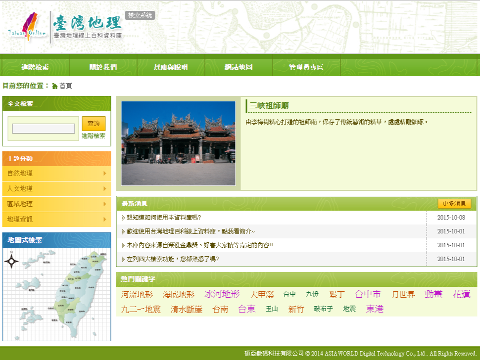Select keyword 九份
480x360 pixels.
(312, 294)
